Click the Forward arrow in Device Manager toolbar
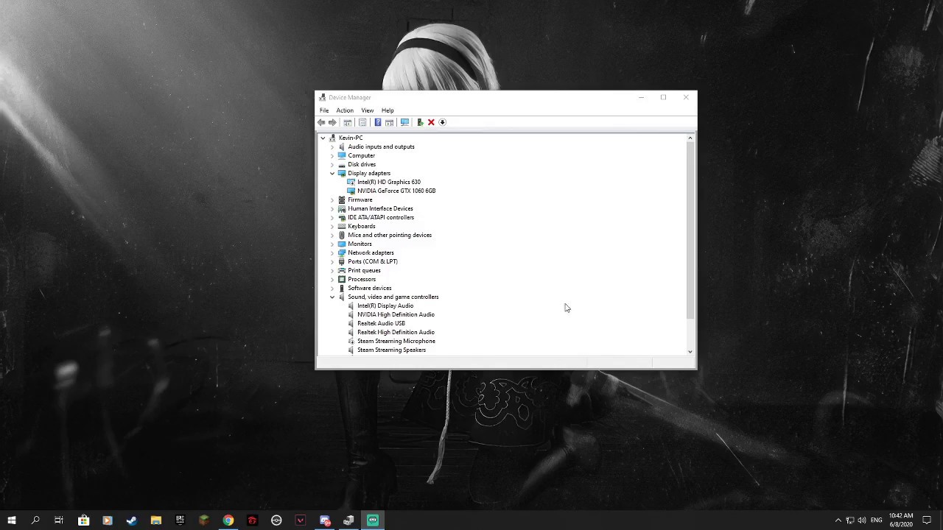This screenshot has width=943, height=530. [332, 122]
